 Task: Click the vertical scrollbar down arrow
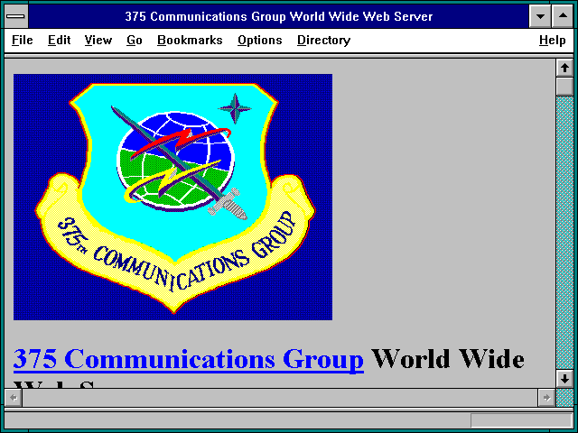[564, 379]
